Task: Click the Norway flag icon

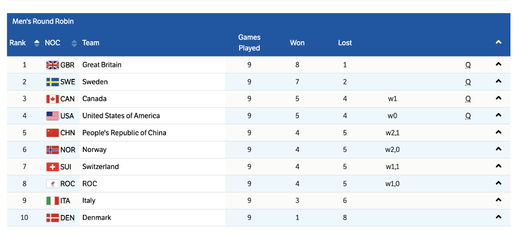Action: pos(52,150)
